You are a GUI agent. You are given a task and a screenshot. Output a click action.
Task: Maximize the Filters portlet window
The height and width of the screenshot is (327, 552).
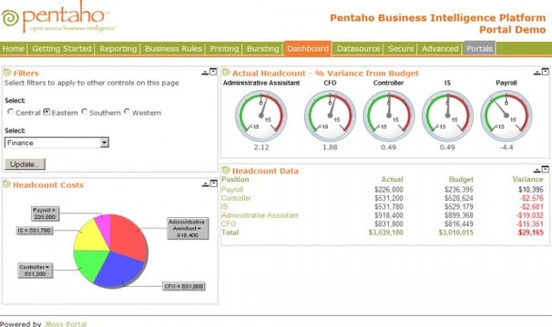tap(213, 72)
